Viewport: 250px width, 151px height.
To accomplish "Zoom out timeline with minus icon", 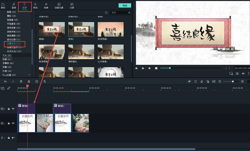I will tap(220, 81).
